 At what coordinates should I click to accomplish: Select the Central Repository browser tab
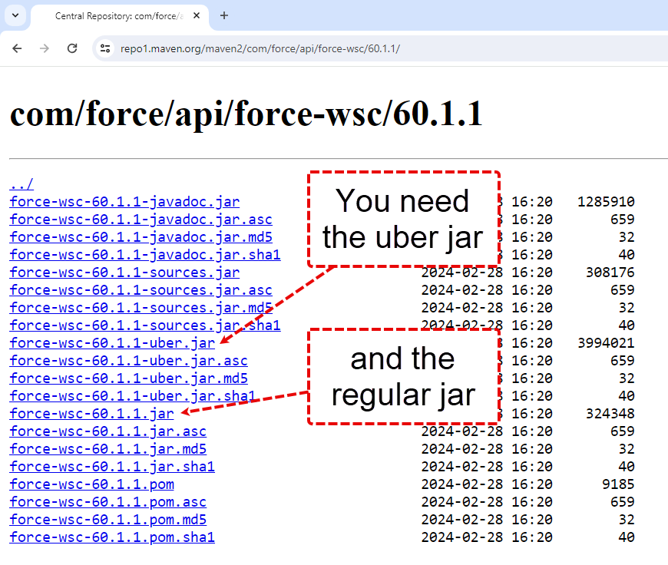coord(115,15)
